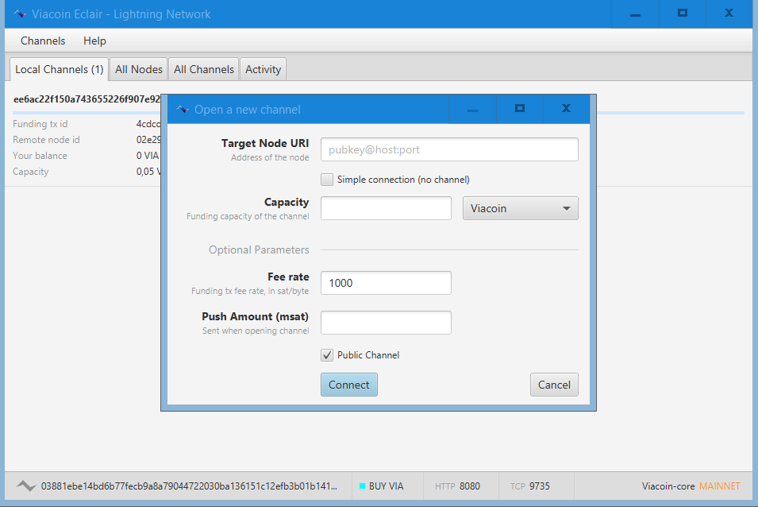Screen dimensions: 758x507
Task: Minimize the main Viacoin Eclair window
Action: pos(635,14)
